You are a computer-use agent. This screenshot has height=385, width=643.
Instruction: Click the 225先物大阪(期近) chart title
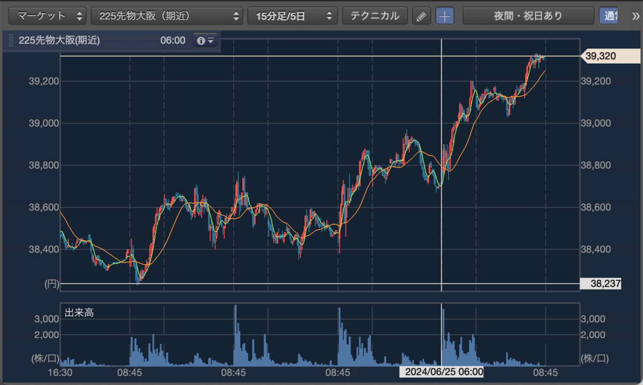tap(59, 40)
